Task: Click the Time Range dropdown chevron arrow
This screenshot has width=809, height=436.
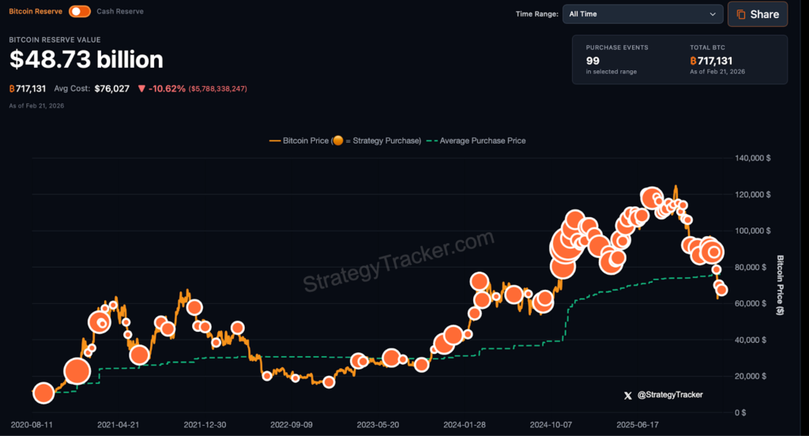Action: point(713,14)
